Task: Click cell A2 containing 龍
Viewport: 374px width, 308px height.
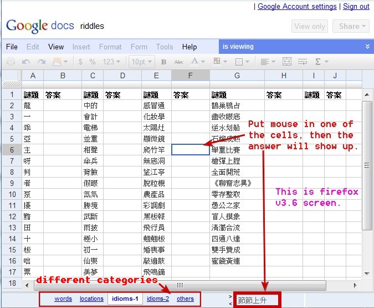Action: (x=33, y=105)
